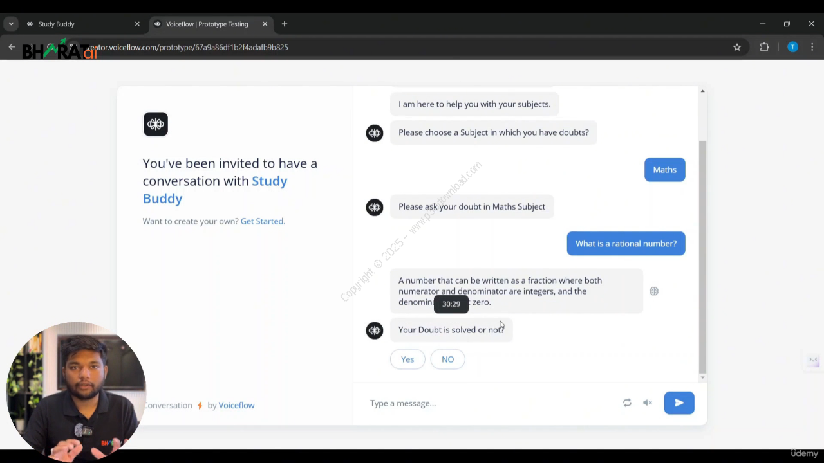Image resolution: width=824 pixels, height=463 pixels.
Task: Mute the chat audio speaker icon
Action: (x=648, y=403)
